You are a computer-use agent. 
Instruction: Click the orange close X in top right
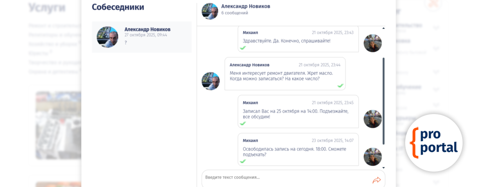coord(434,4)
